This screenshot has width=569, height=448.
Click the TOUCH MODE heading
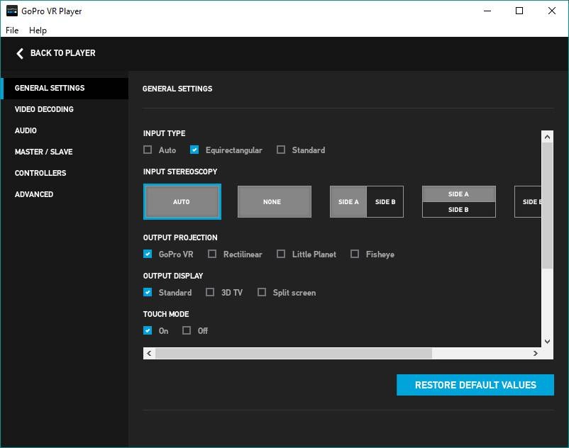click(166, 314)
